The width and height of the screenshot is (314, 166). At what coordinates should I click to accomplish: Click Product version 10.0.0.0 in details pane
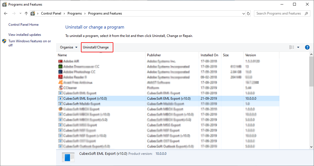147,154
